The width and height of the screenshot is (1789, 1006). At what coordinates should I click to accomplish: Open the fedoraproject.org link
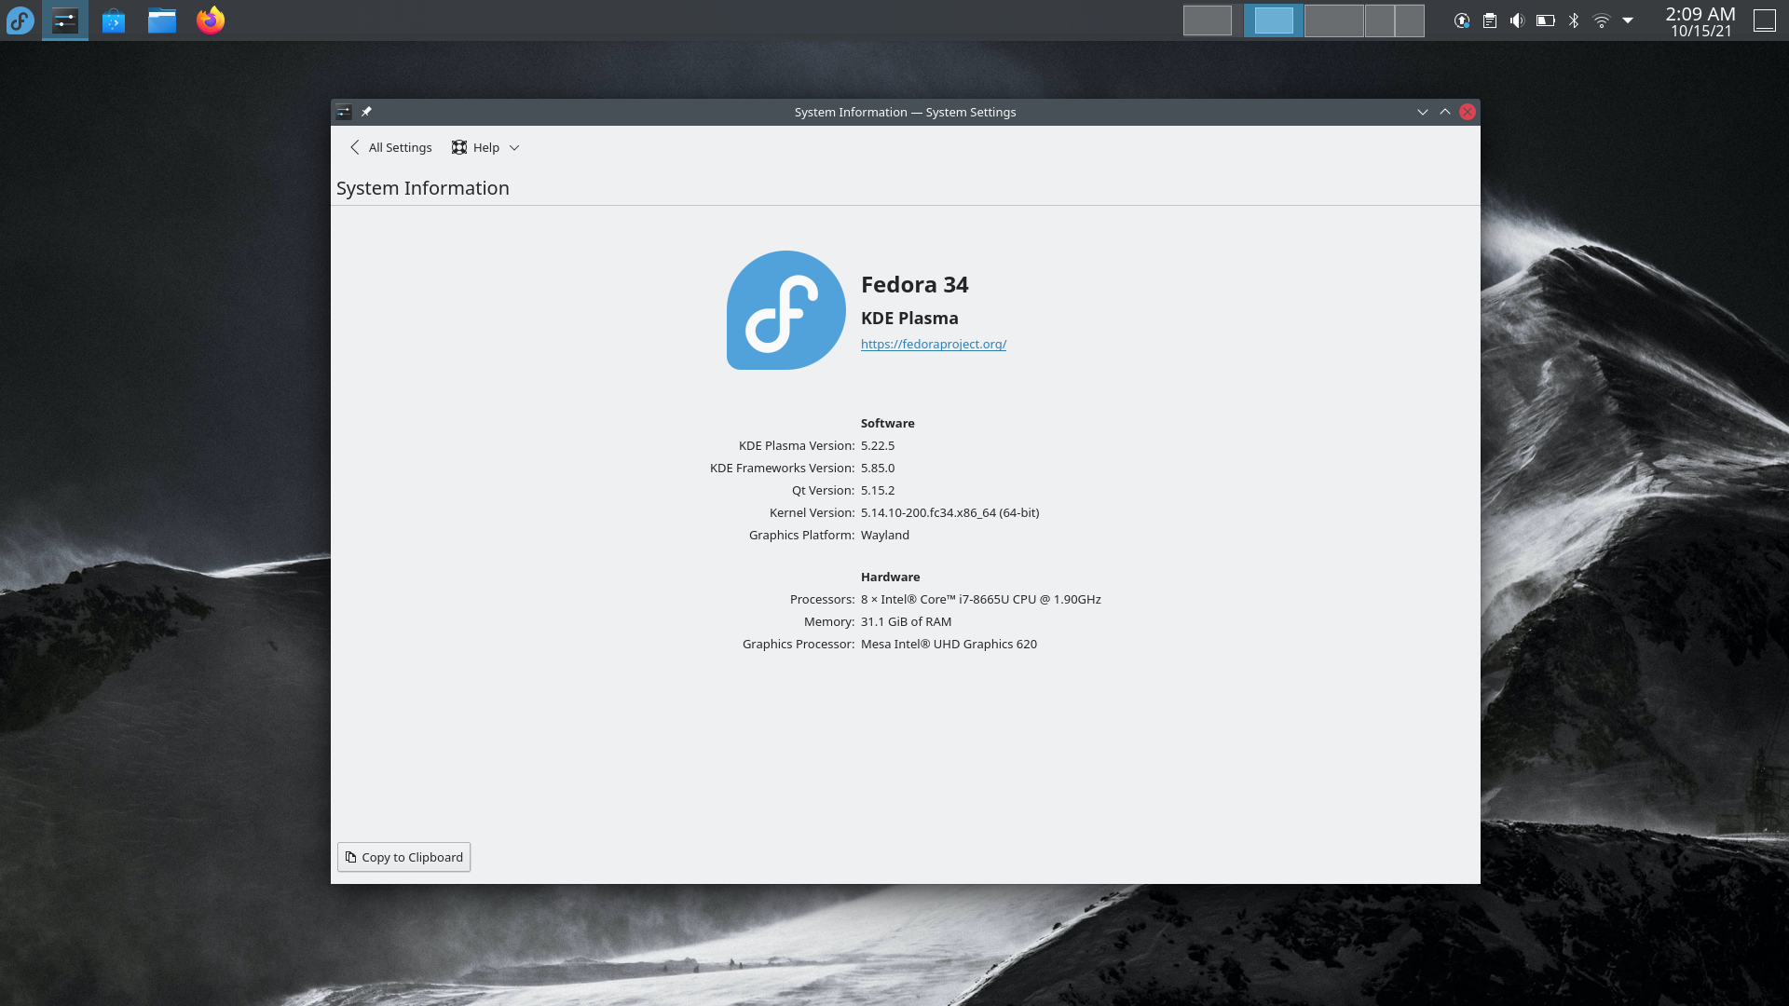click(x=934, y=344)
